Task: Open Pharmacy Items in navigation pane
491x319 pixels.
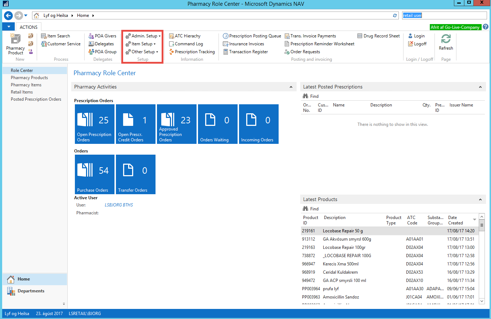Action: [x=26, y=85]
